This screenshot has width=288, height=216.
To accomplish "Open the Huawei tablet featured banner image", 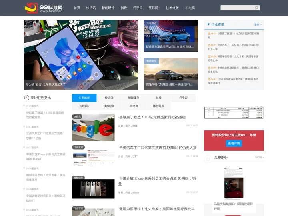I will click(81, 55).
